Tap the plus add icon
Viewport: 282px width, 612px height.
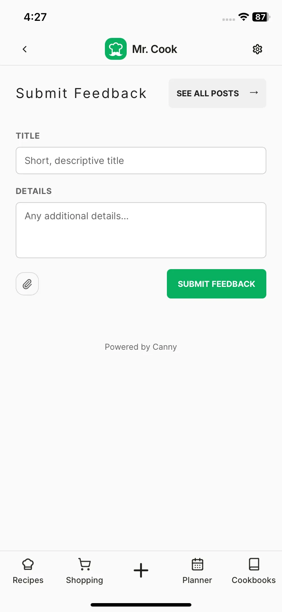[x=141, y=570]
